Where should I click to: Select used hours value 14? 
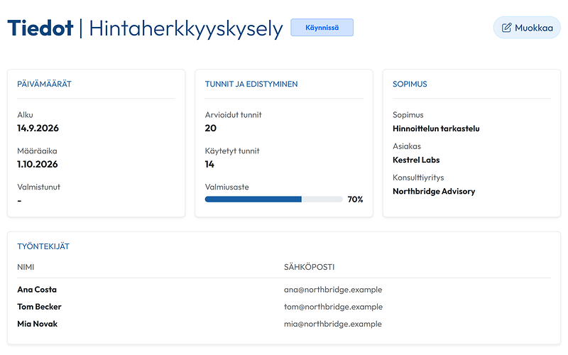pos(209,165)
